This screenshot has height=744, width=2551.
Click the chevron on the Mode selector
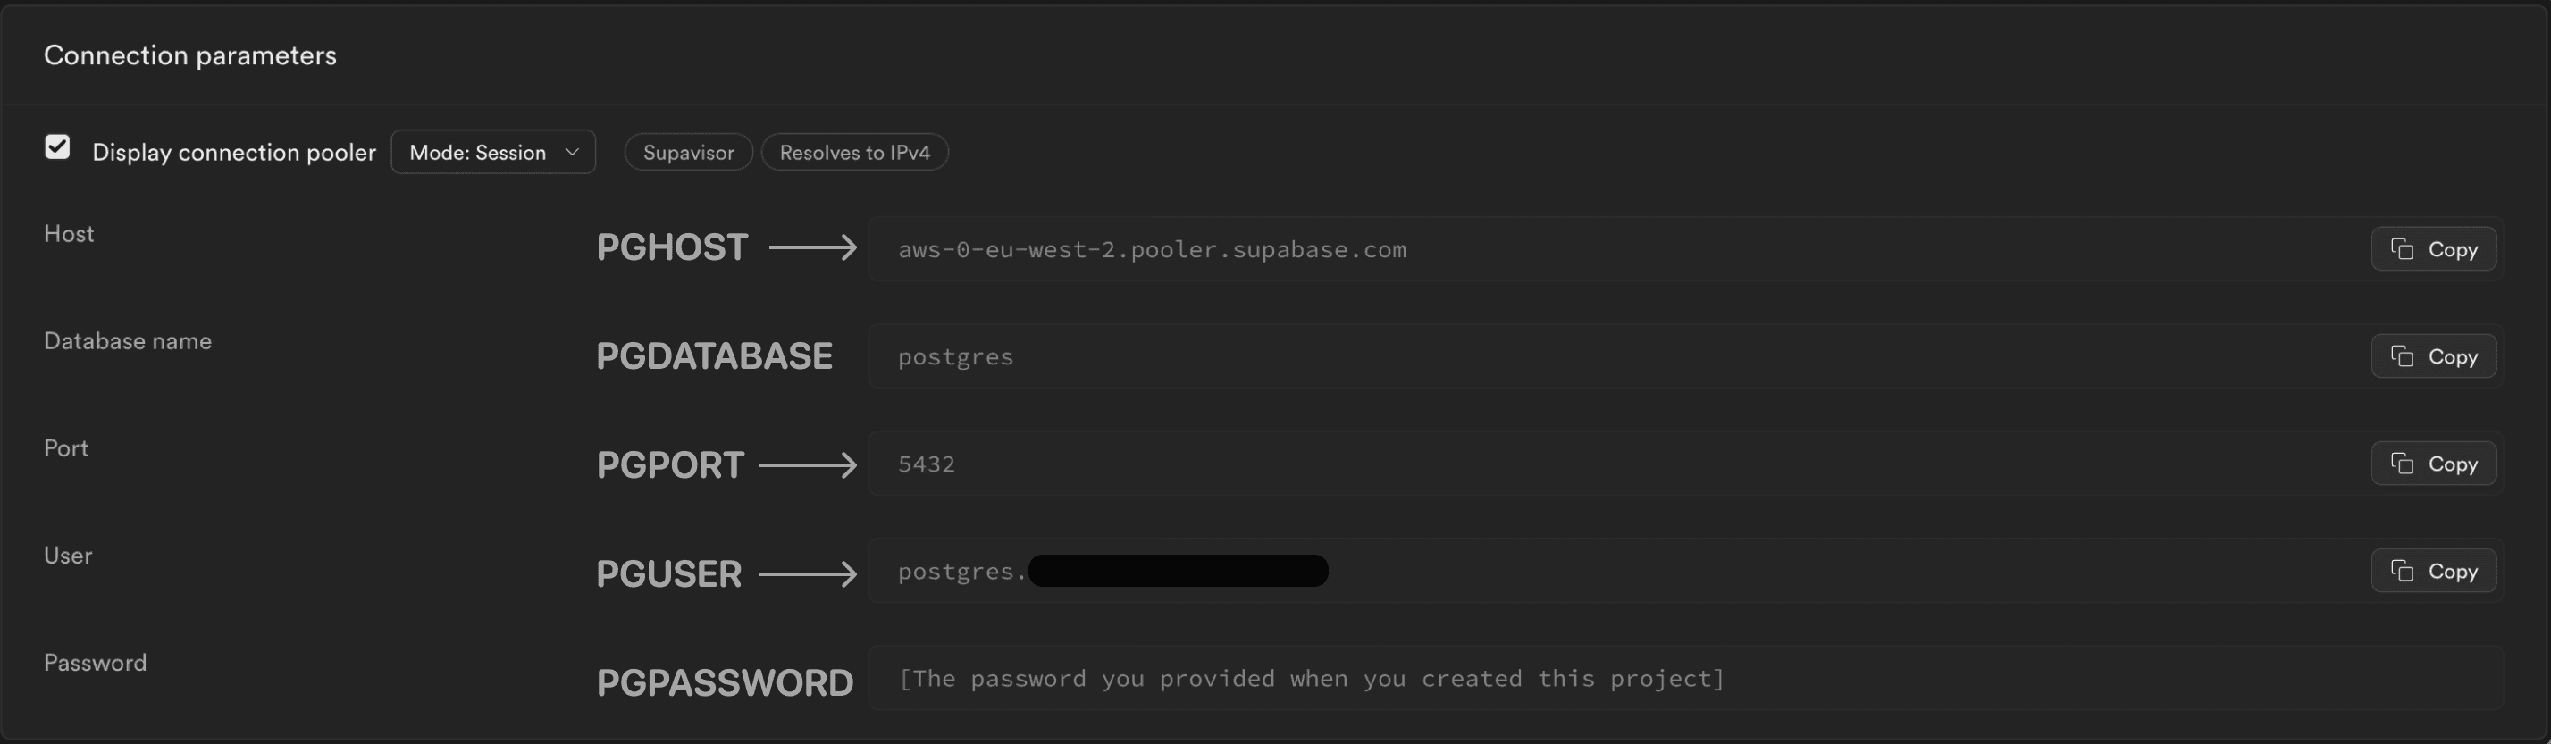click(571, 151)
